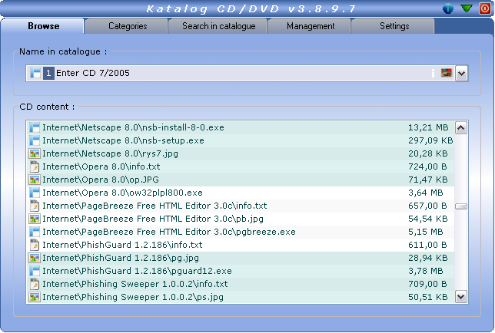495x333 pixels.
Task: Click the exe icon beside pguard12.exe
Action: click(34, 271)
